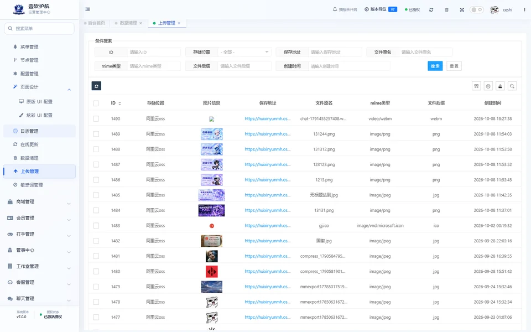531x332 pixels.
Task: Open the column filter grid icon
Action: [x=476, y=86]
